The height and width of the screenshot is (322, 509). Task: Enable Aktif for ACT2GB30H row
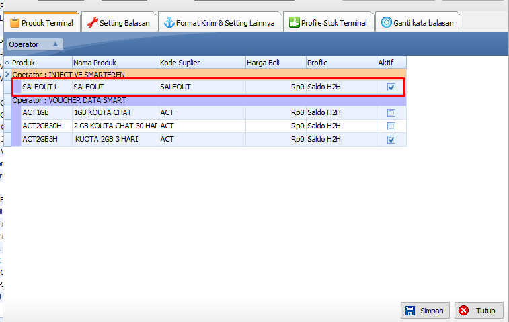click(x=391, y=126)
